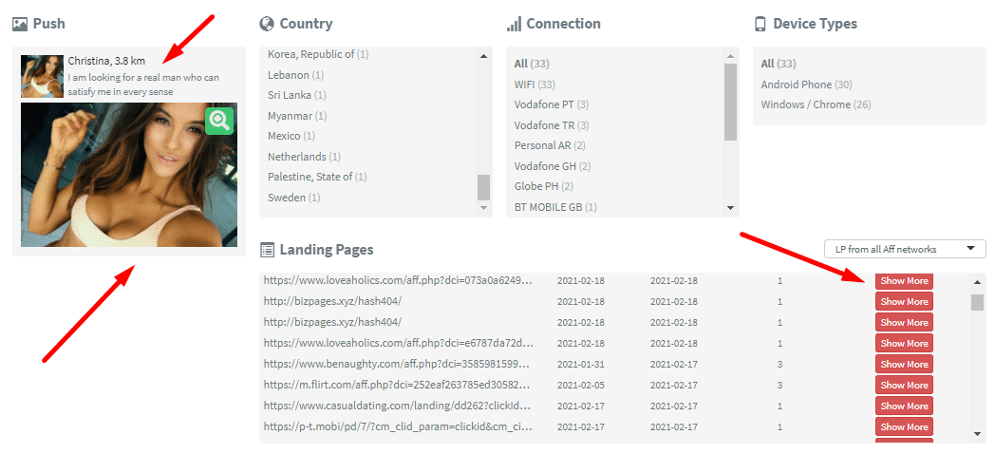Image resolution: width=995 pixels, height=454 pixels.
Task: Click the Push image section icon
Action: [x=19, y=24]
